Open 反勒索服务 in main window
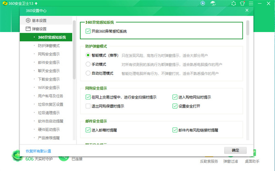 (209, 161)
